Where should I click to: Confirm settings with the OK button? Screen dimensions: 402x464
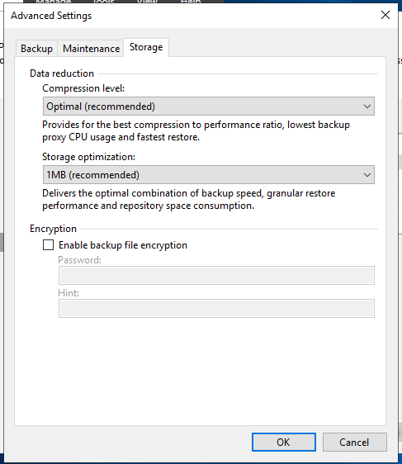(284, 442)
